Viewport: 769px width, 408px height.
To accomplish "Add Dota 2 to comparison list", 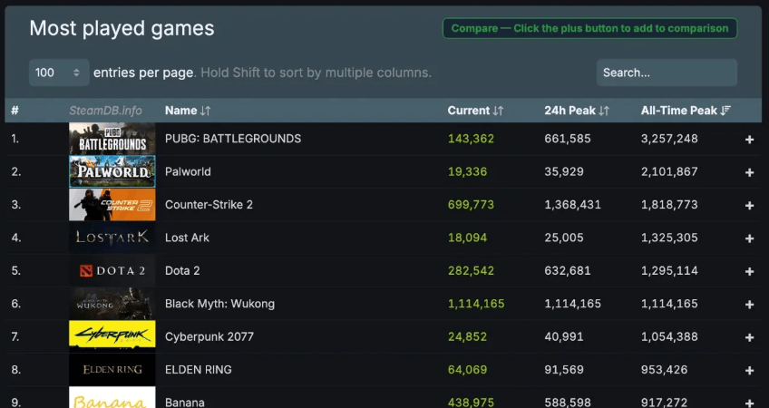I will tap(749, 271).
